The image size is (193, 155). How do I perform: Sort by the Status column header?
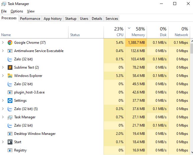coord(86,32)
